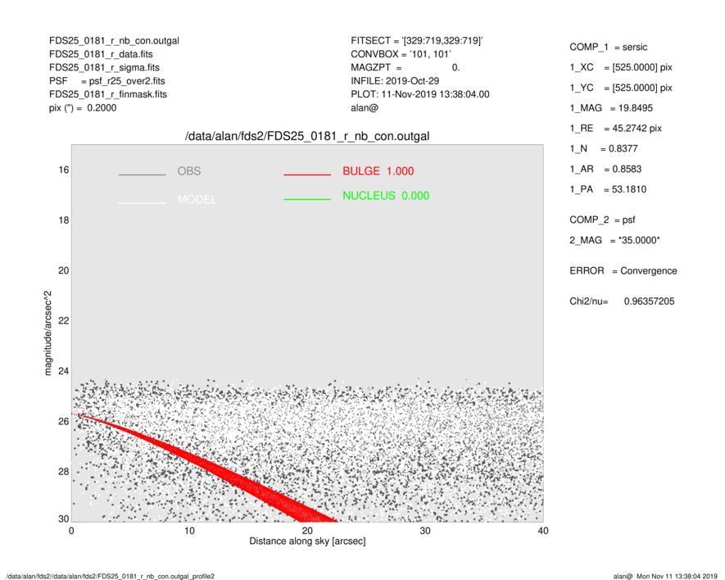Click the green NUCLEUS legend line
Viewport: 725px width, 580px height.
[x=307, y=199]
